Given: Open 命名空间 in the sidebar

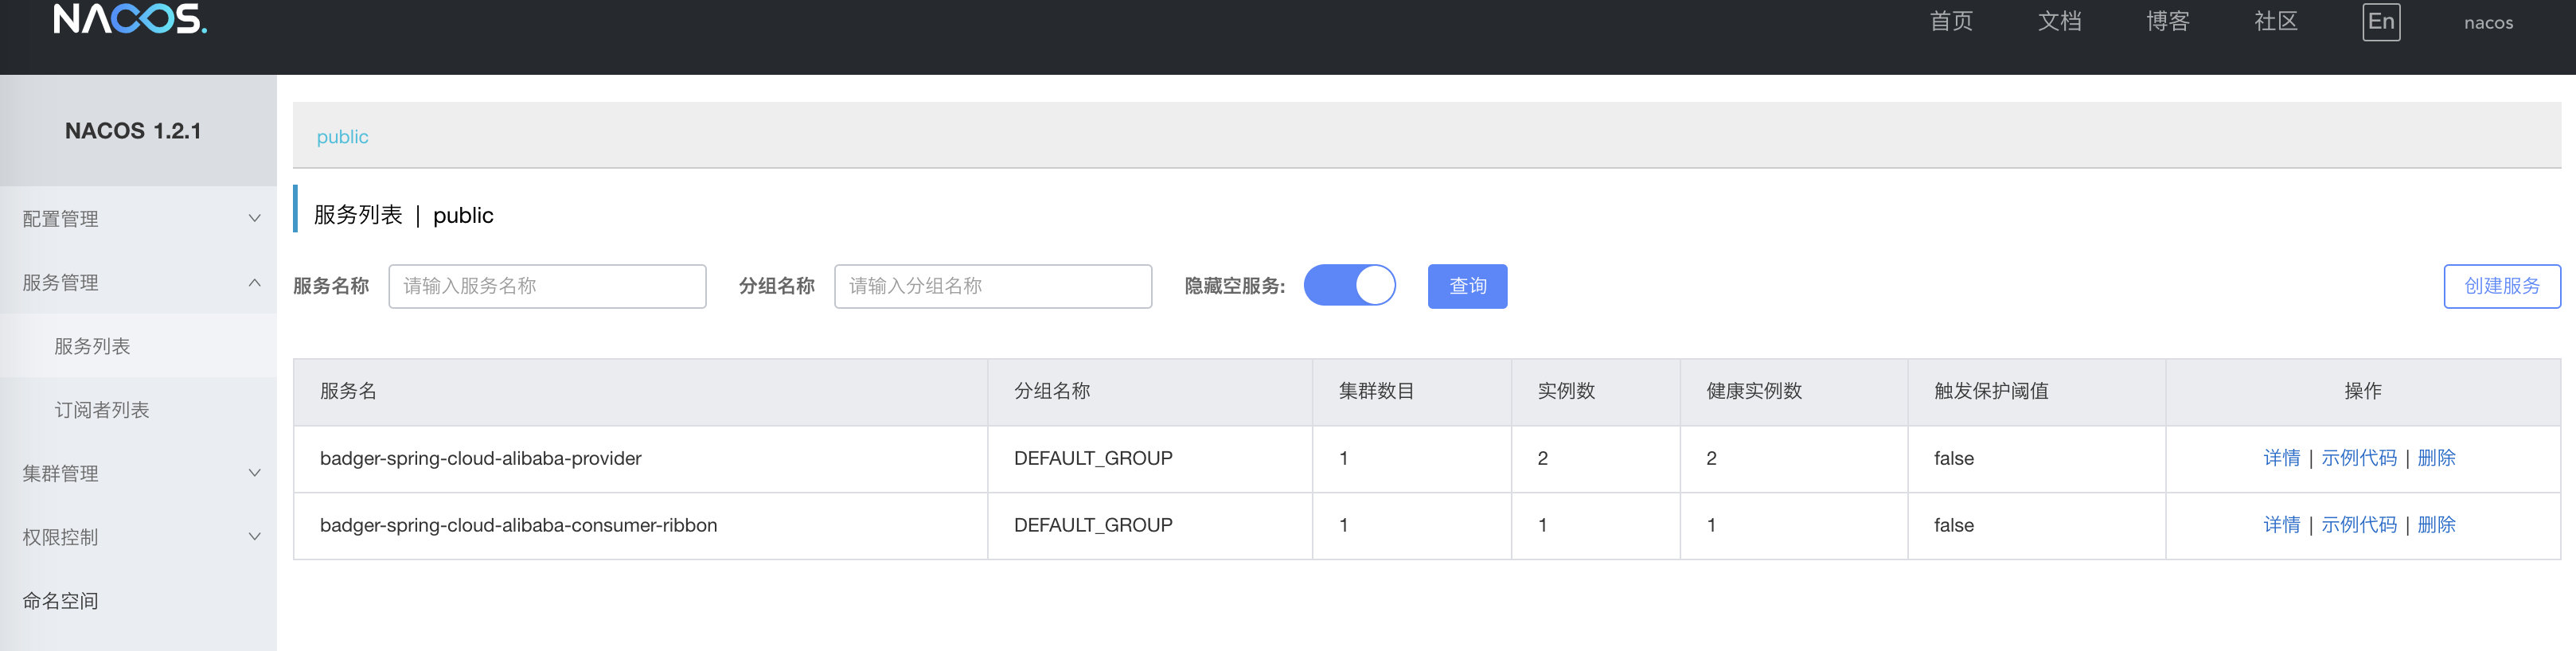Looking at the screenshot, I should tap(60, 601).
